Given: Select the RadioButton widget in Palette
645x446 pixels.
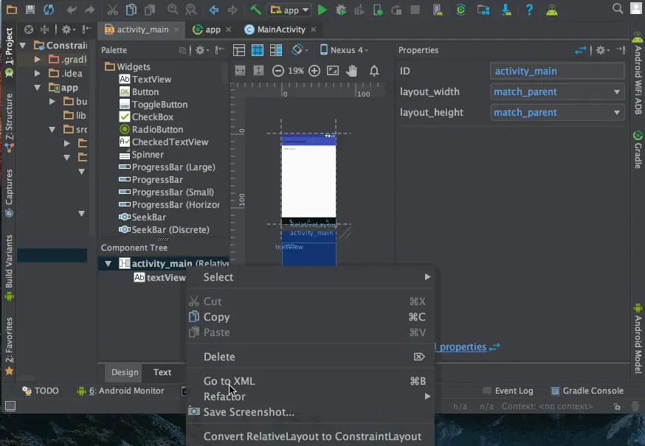Looking at the screenshot, I should pyautogui.click(x=156, y=130).
